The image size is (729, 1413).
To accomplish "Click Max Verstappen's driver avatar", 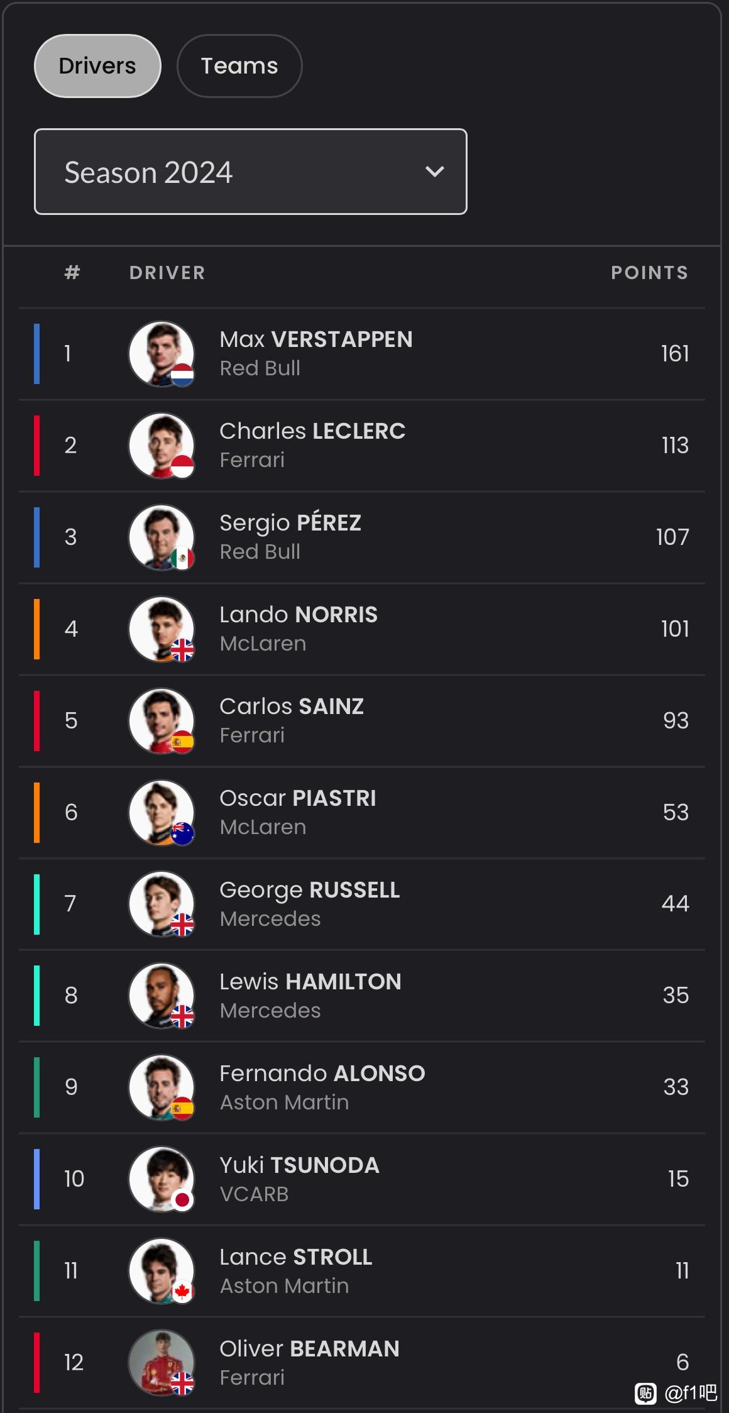I will point(162,354).
